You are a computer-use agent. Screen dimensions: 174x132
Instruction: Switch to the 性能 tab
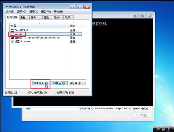click(x=47, y=17)
